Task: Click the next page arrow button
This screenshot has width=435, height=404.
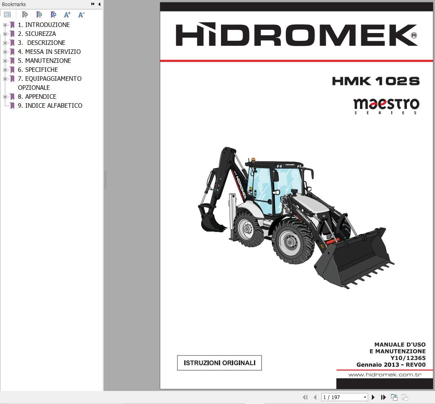Action: (373, 397)
